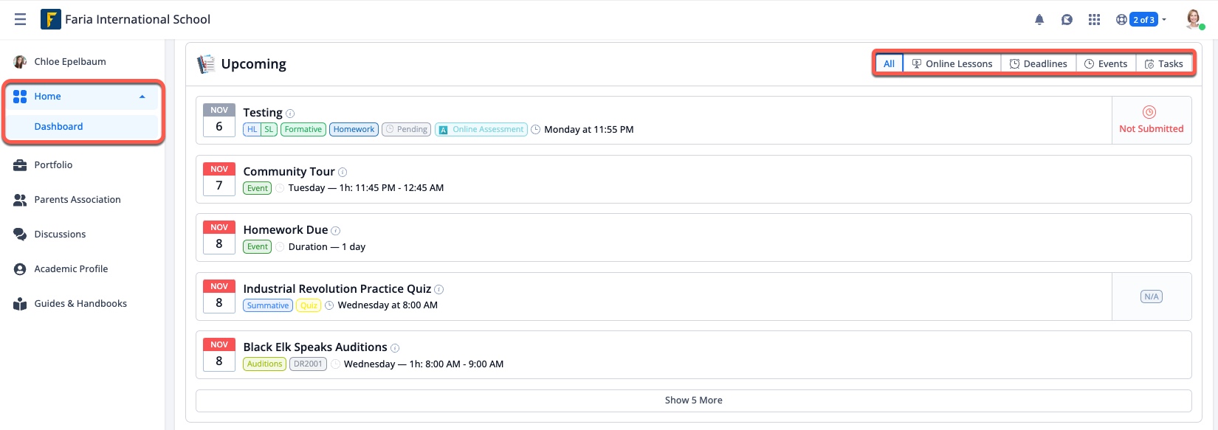Image resolution: width=1218 pixels, height=430 pixels.
Task: Open the apps grid launcher
Action: (1094, 20)
